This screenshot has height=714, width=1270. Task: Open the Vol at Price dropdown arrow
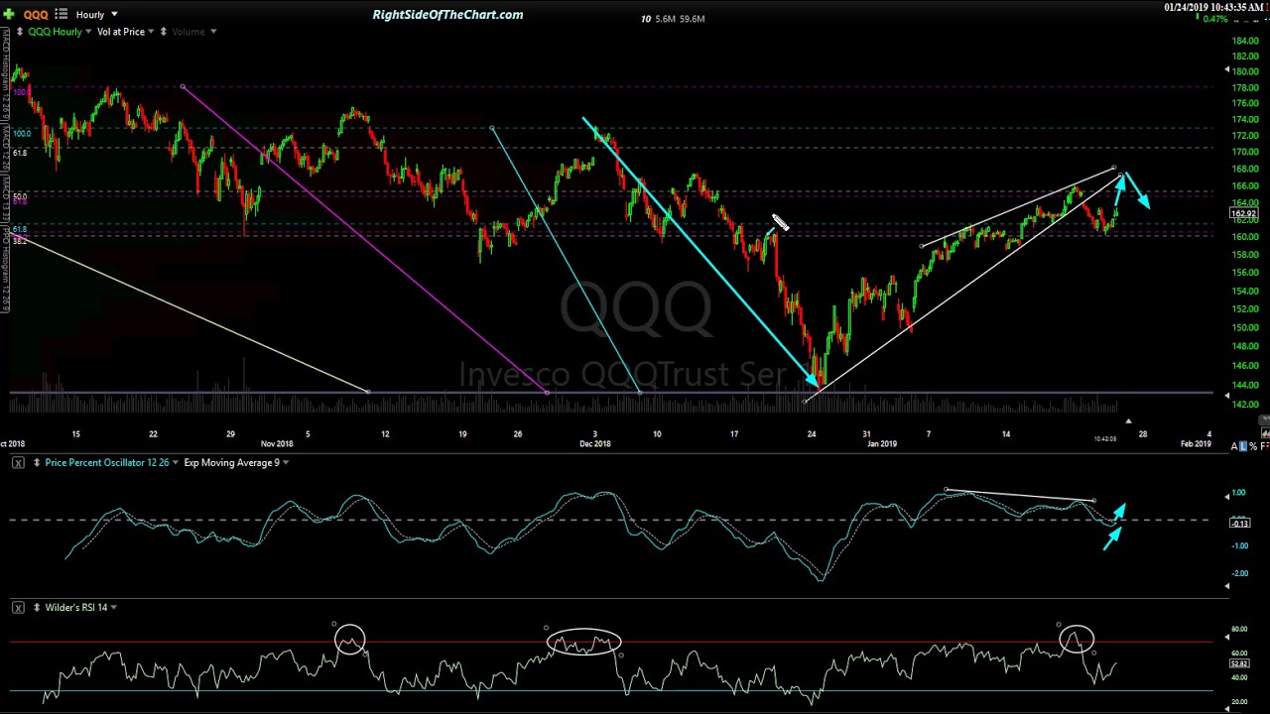151,32
